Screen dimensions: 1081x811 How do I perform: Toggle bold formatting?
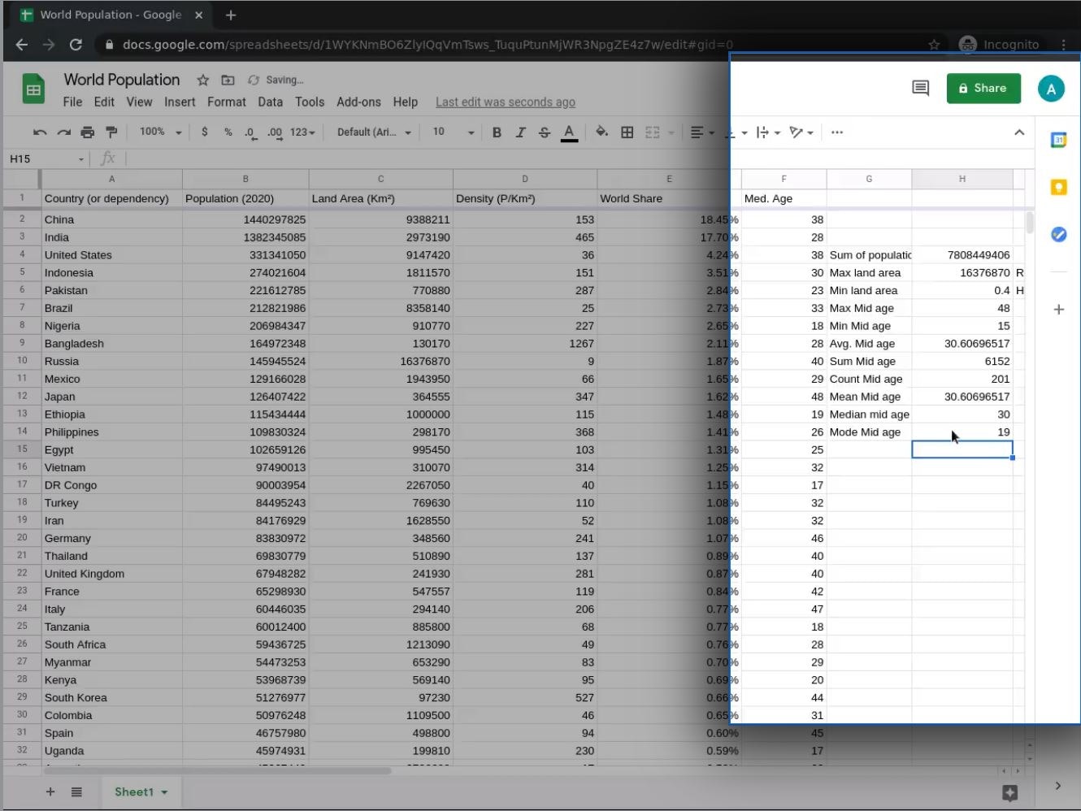pos(497,132)
